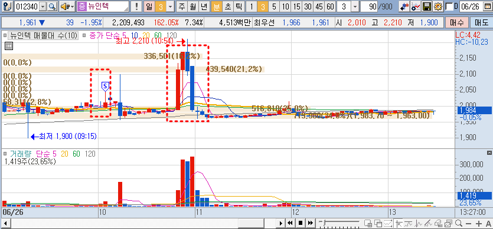This screenshot has height=229, width=493.
Task: Open chart settings gear icon
Action: coord(438,6)
